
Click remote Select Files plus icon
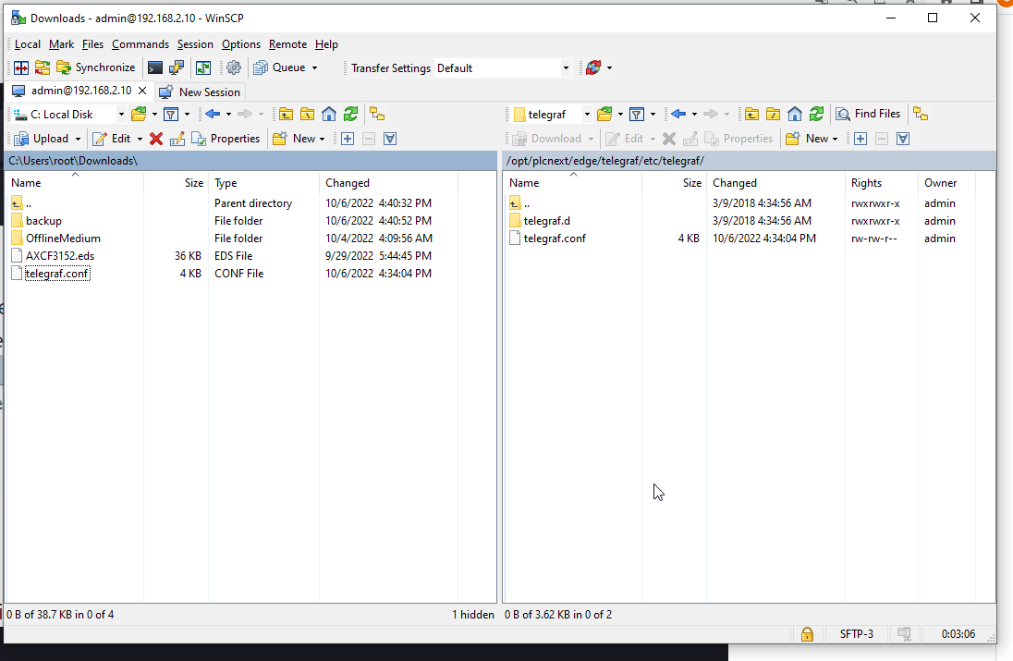(860, 139)
